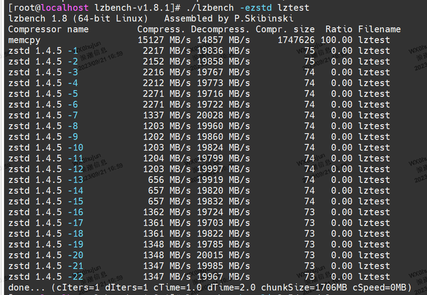Click memcpy compress speed '15127 MB/s'
Viewport: 427px width, 295px height.
[164, 40]
